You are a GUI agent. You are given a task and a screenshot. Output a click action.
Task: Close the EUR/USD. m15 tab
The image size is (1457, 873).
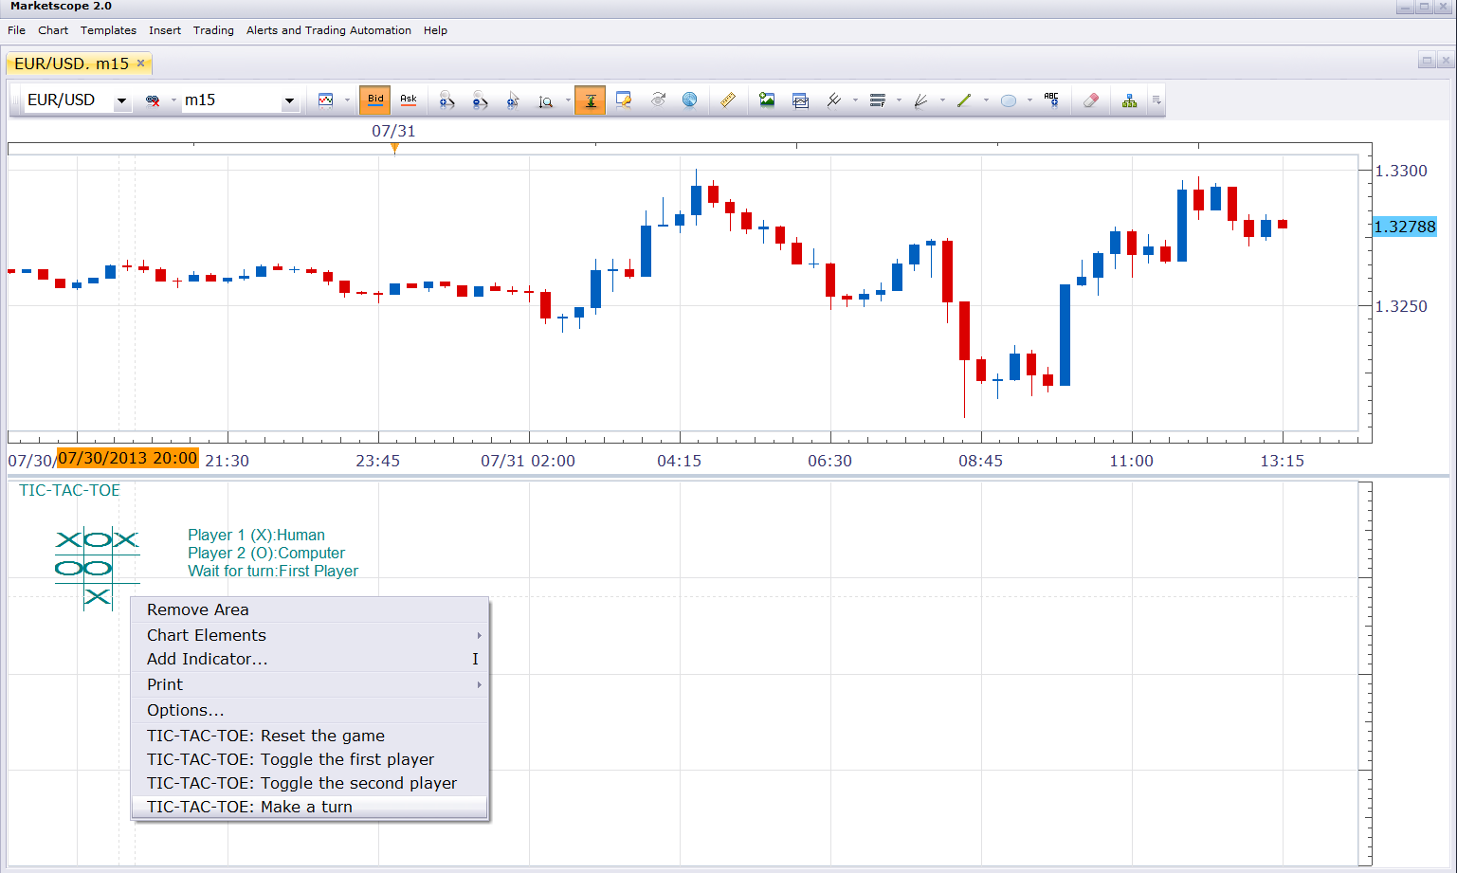[x=141, y=64]
